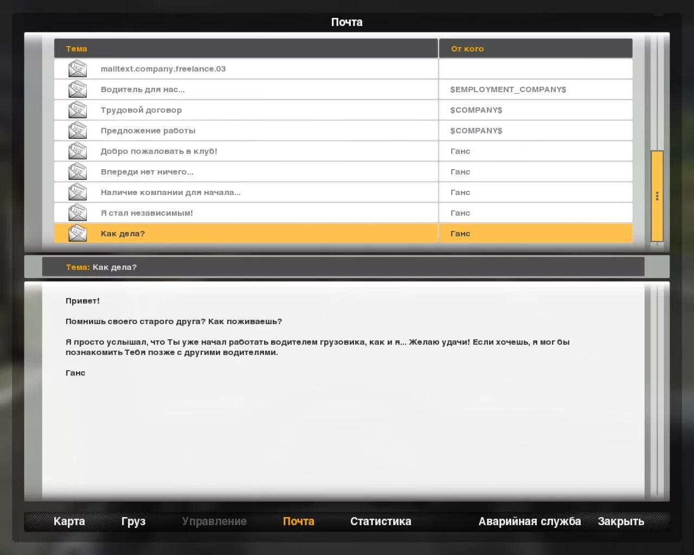Click sender cell '$EMPLOYMENT_COMPANY$'

click(536, 89)
